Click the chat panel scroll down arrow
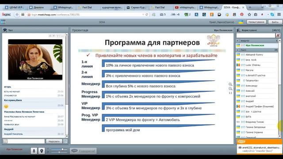 point(67,136)
